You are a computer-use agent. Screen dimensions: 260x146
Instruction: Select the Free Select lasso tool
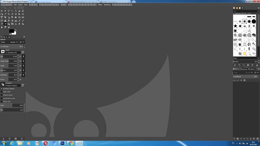(9, 11)
